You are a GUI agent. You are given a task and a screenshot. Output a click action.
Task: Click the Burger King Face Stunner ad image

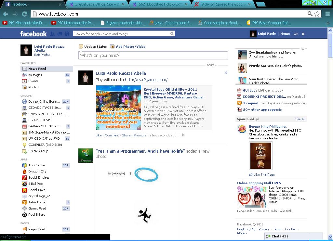(x=260, y=156)
